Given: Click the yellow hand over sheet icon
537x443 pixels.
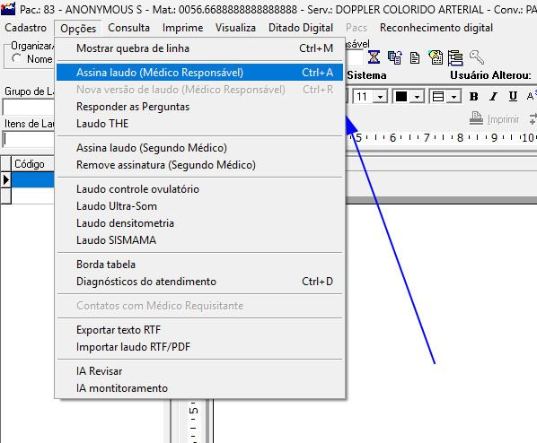Looking at the screenshot, I should 436,57.
